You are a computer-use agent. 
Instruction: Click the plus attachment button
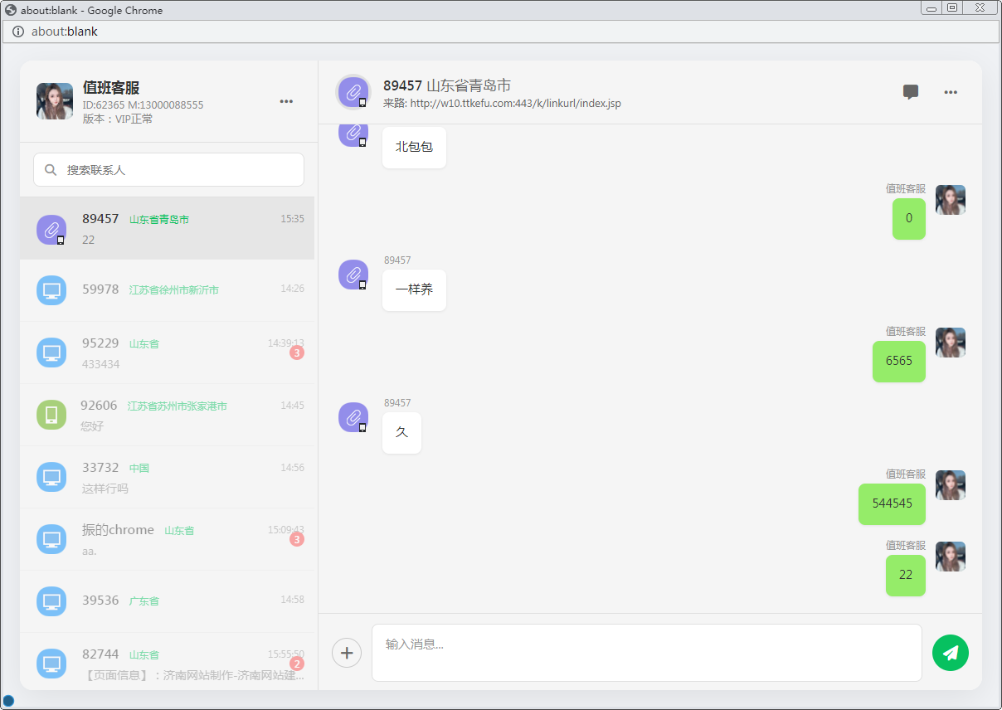[347, 653]
